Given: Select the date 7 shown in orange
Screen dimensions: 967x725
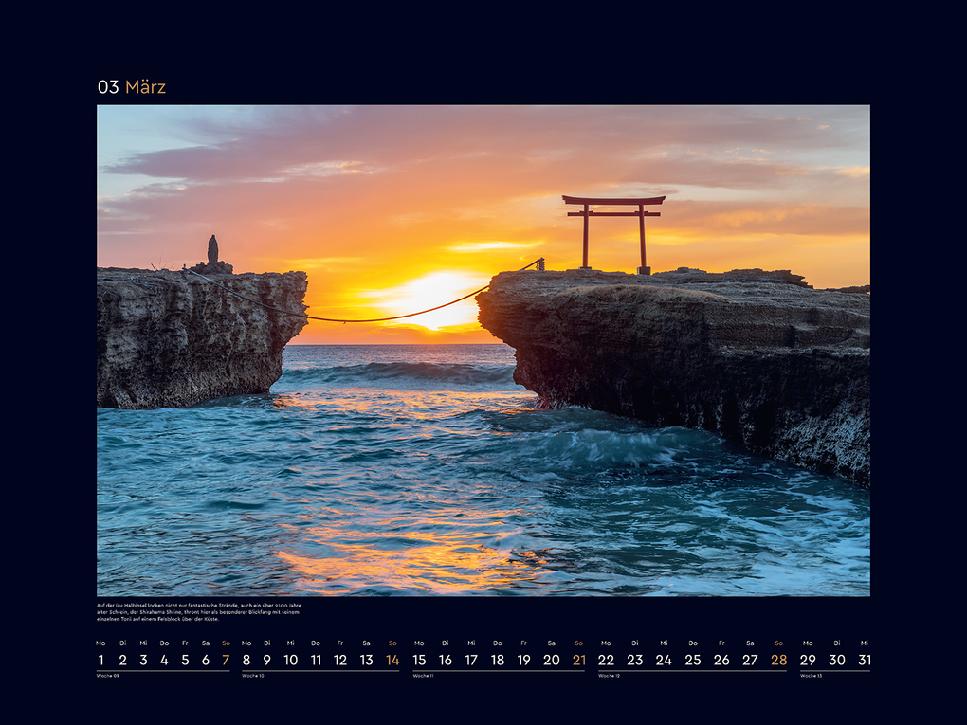Looking at the screenshot, I should coord(226,658).
